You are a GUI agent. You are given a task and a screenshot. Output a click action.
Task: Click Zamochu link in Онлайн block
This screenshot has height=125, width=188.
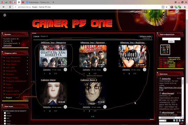tap(8, 45)
